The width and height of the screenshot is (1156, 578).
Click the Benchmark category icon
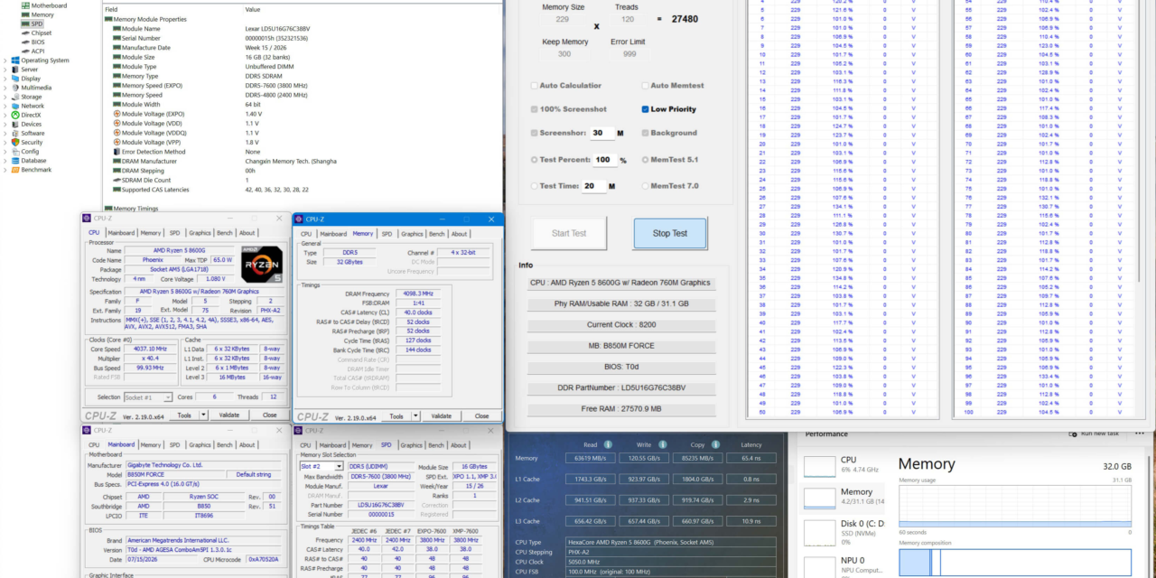point(15,169)
